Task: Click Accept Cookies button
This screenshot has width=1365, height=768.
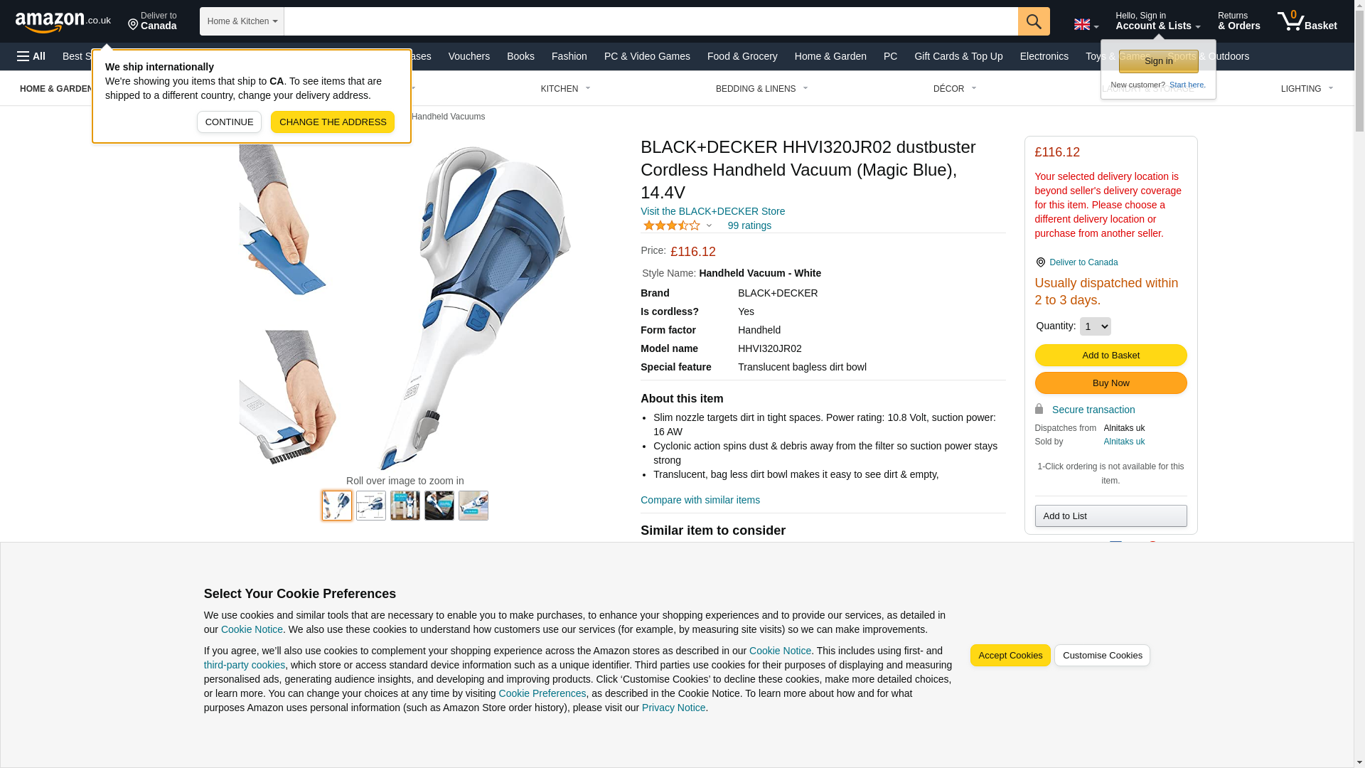Action: [1010, 656]
